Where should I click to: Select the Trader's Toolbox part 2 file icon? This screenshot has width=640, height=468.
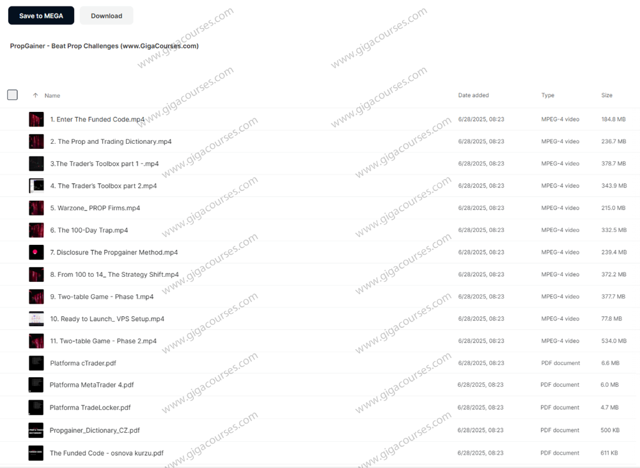pyautogui.click(x=36, y=185)
